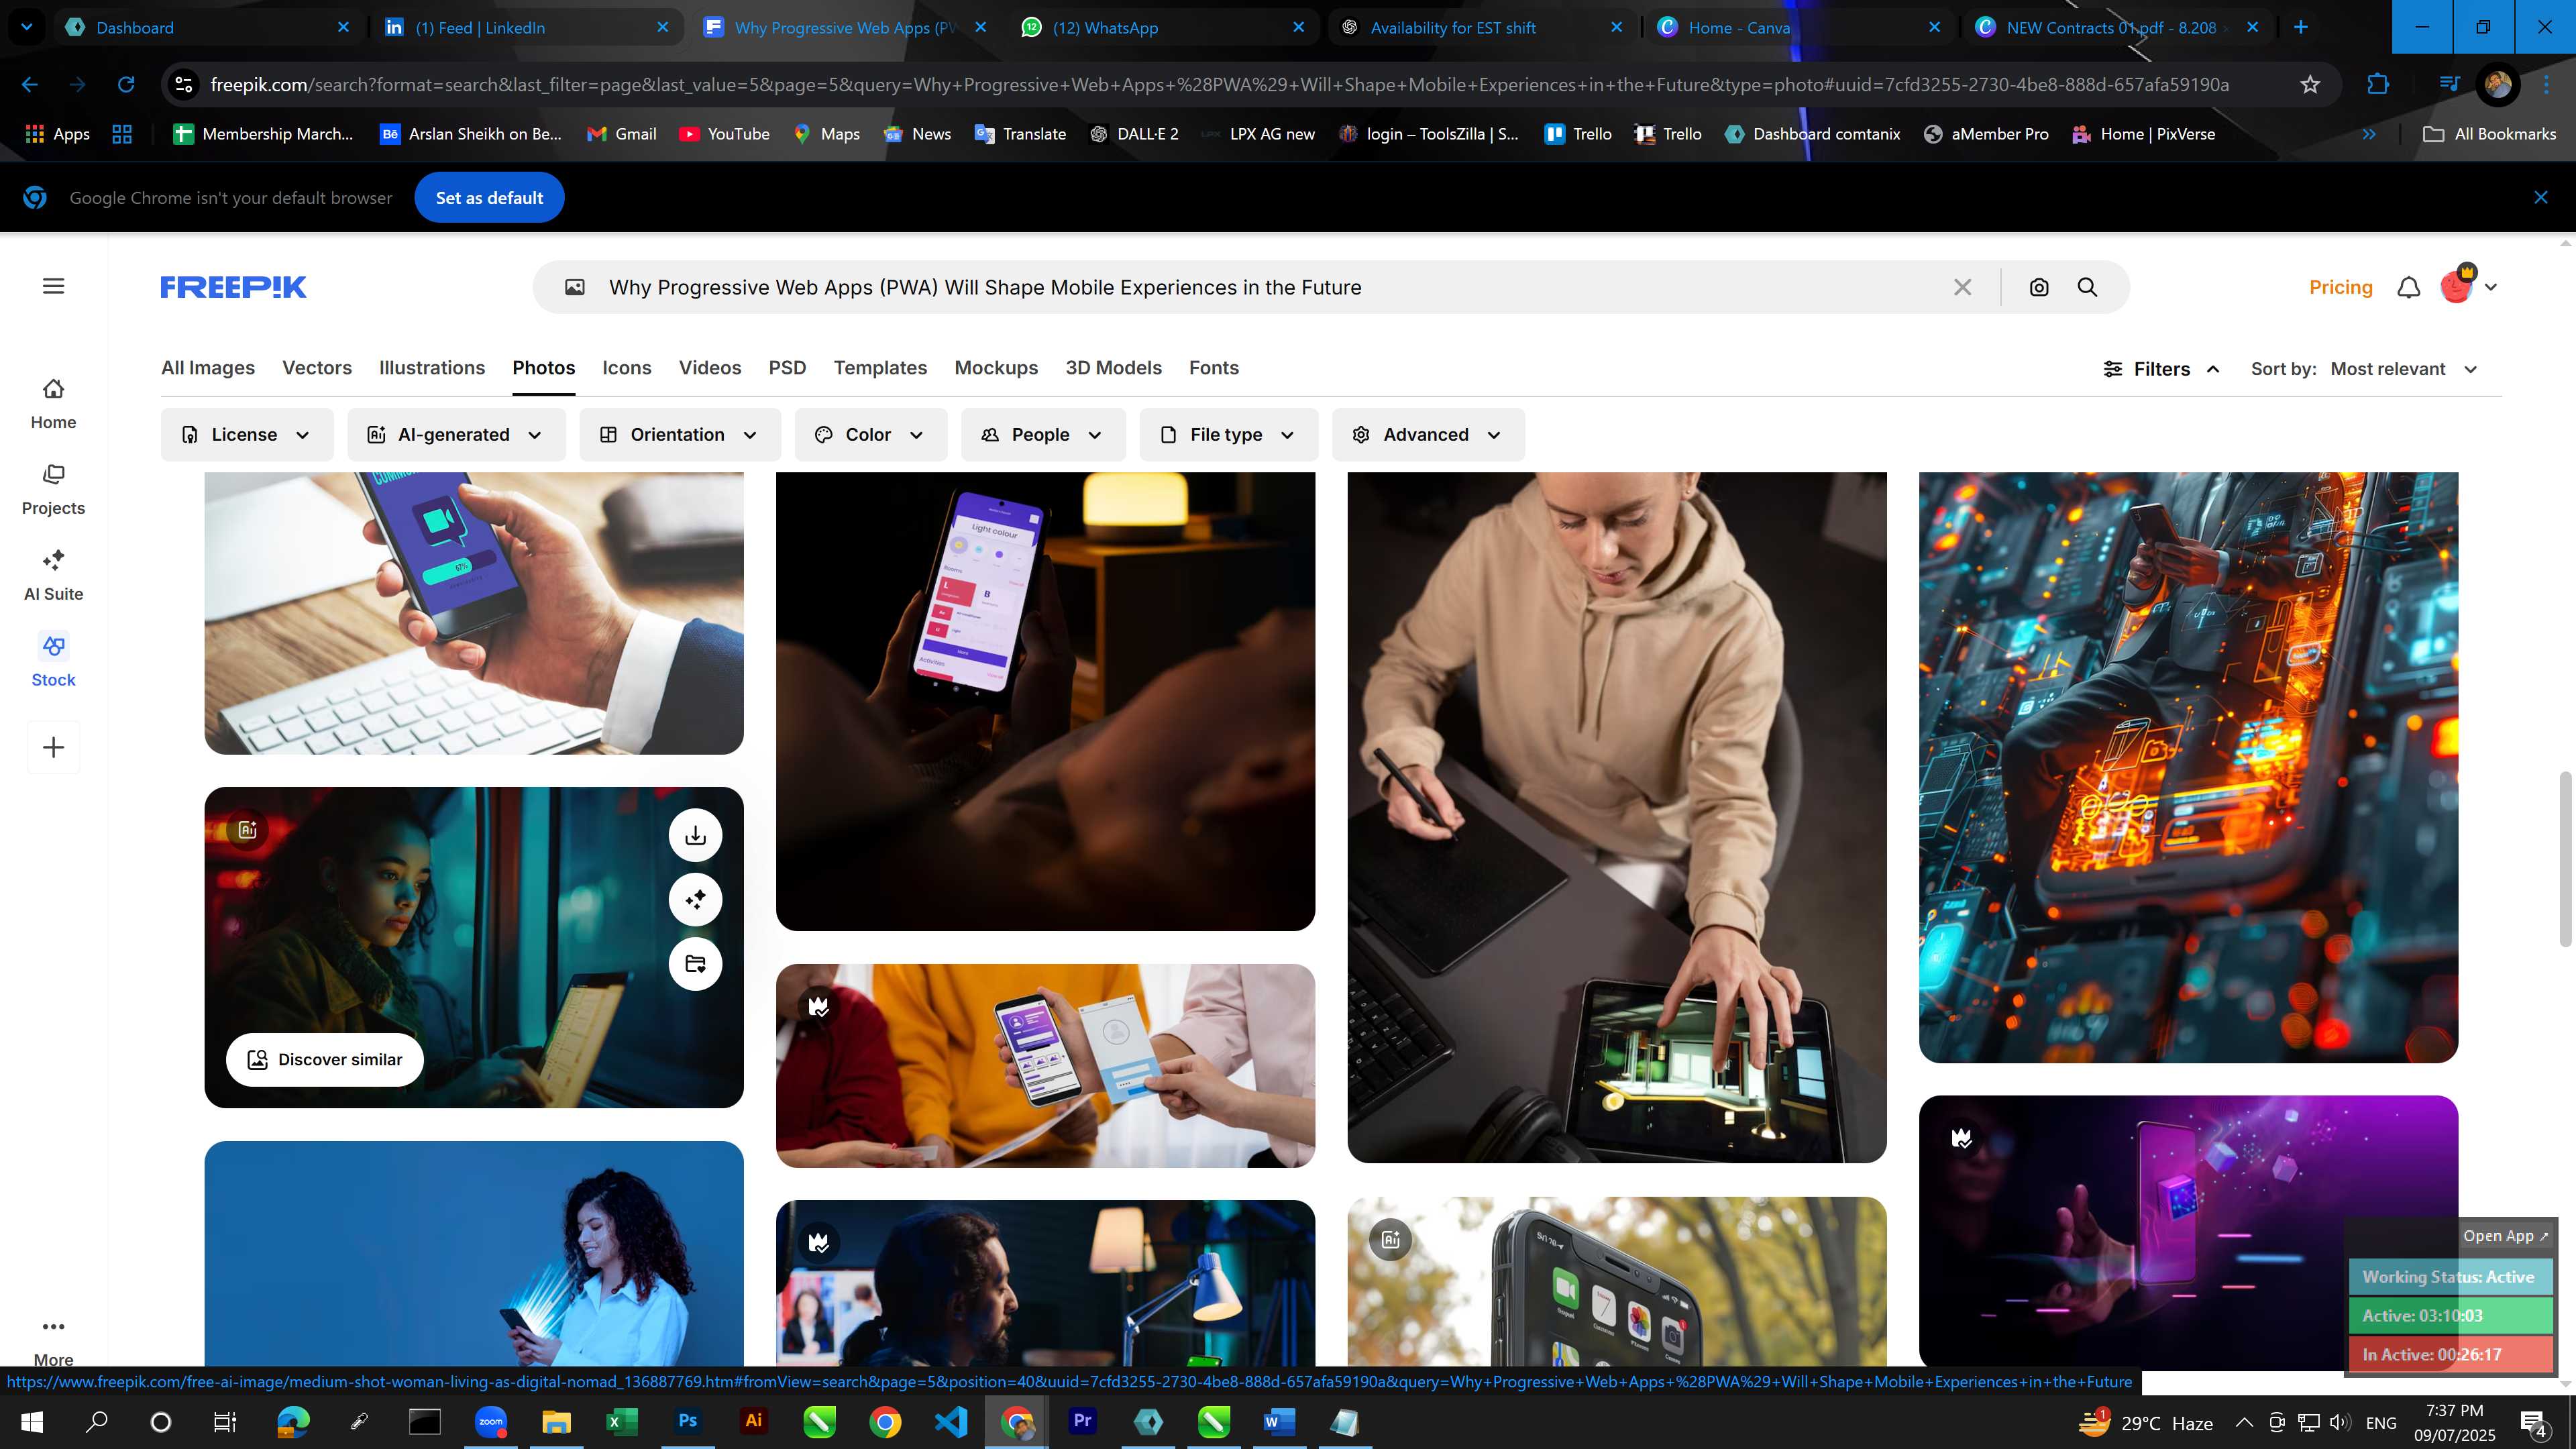Click Discover similar button
This screenshot has height=1449, width=2576.
(325, 1059)
